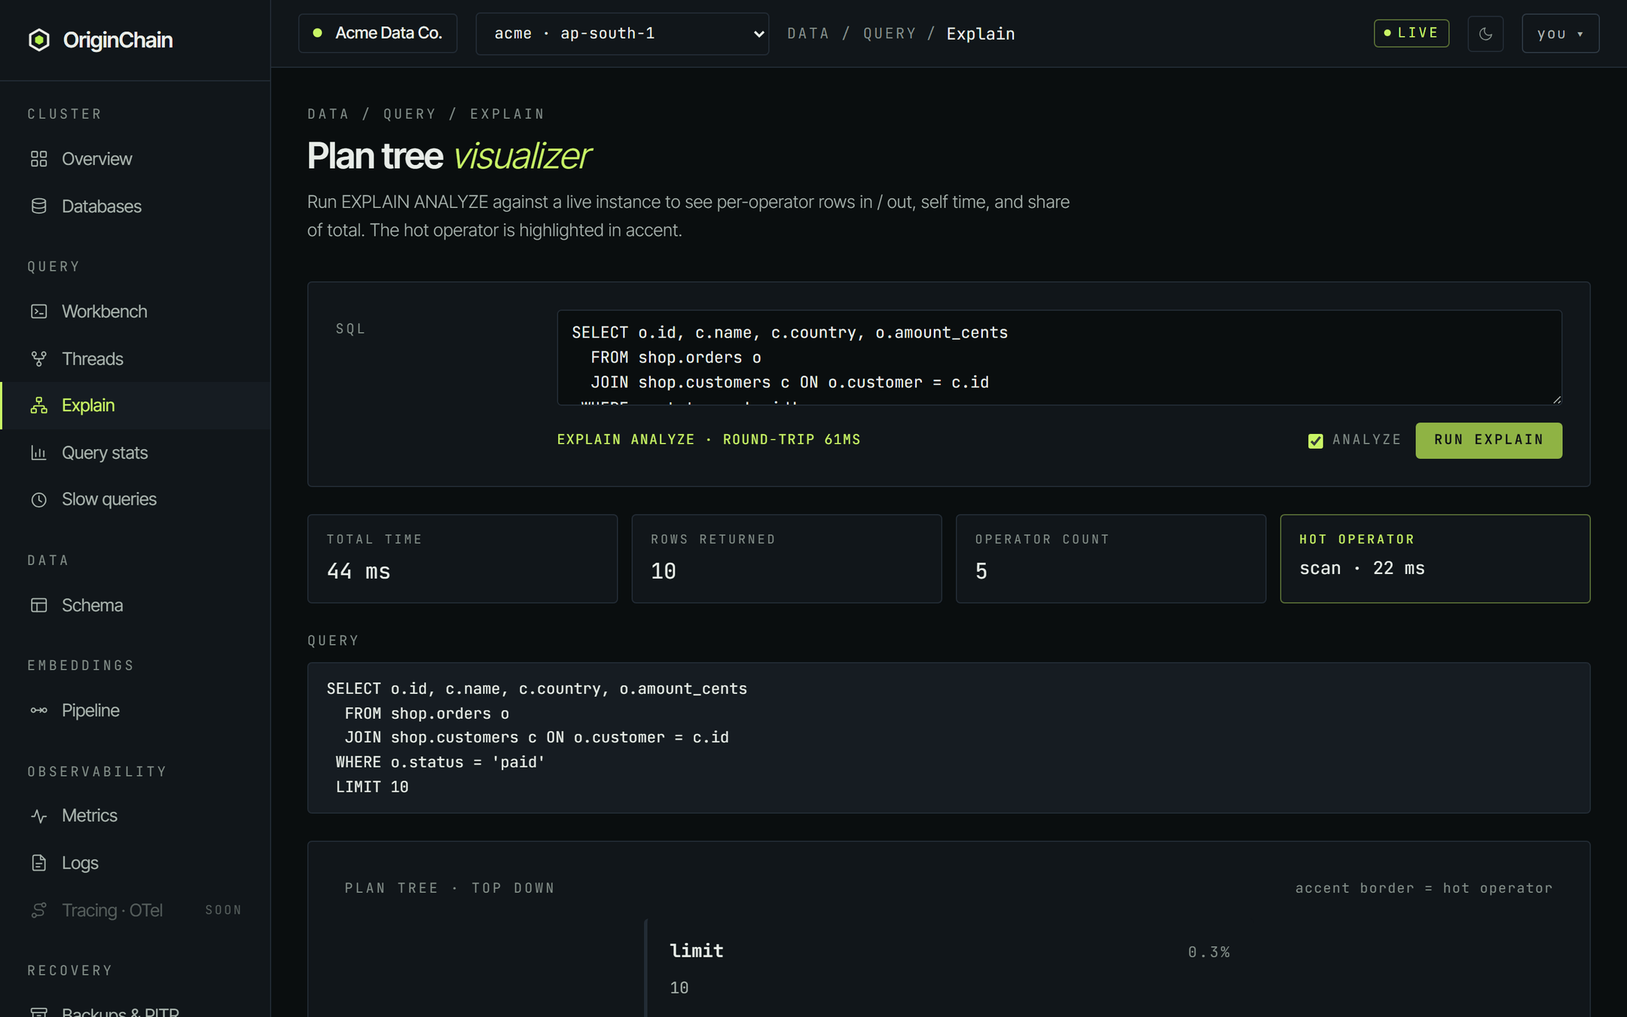Click the EXPLAIN ANALYZE round-trip 61MS status text
Screen dimensions: 1627x1017
(x=708, y=439)
